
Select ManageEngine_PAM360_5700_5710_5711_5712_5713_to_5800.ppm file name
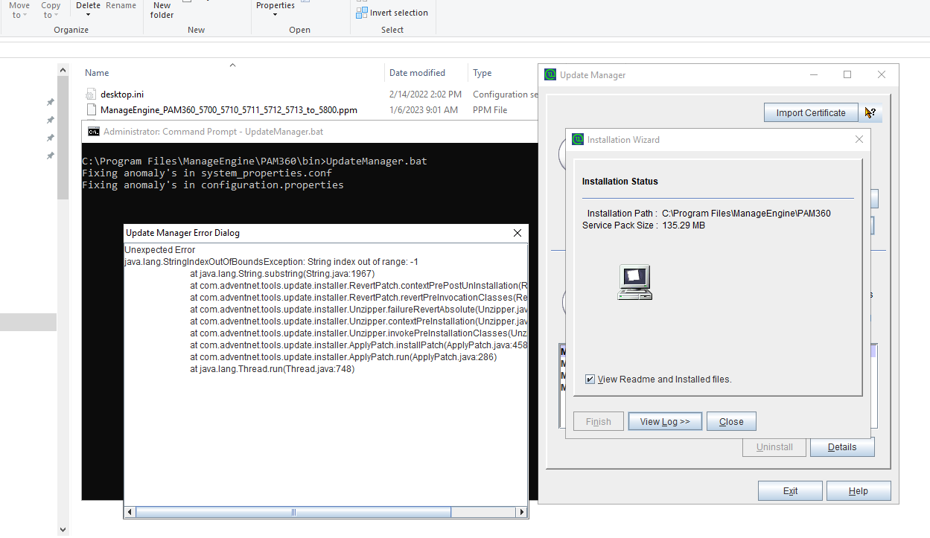(229, 109)
